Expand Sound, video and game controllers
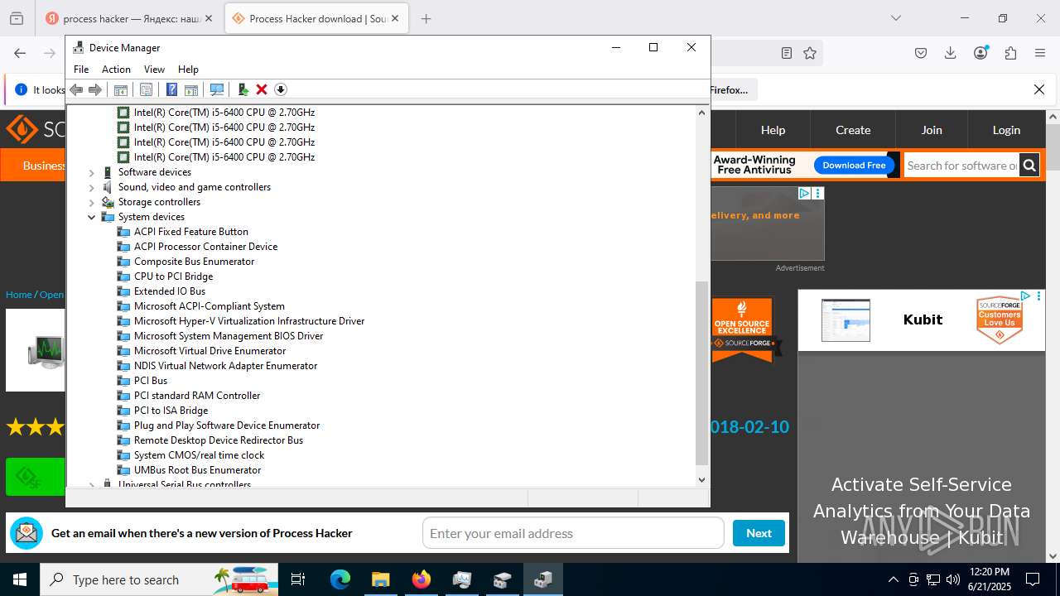The height and width of the screenshot is (596, 1060). tap(92, 187)
